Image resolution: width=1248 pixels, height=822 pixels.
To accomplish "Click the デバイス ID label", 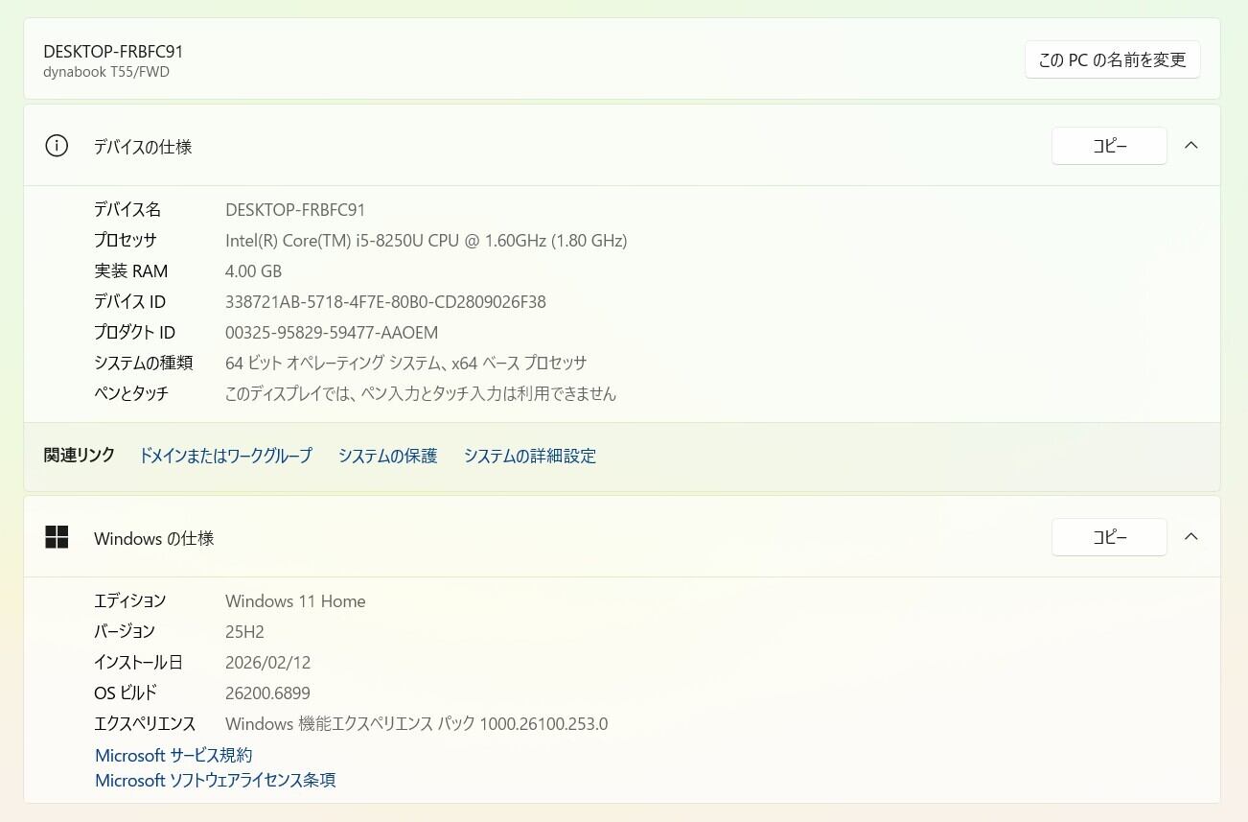I will click(129, 301).
